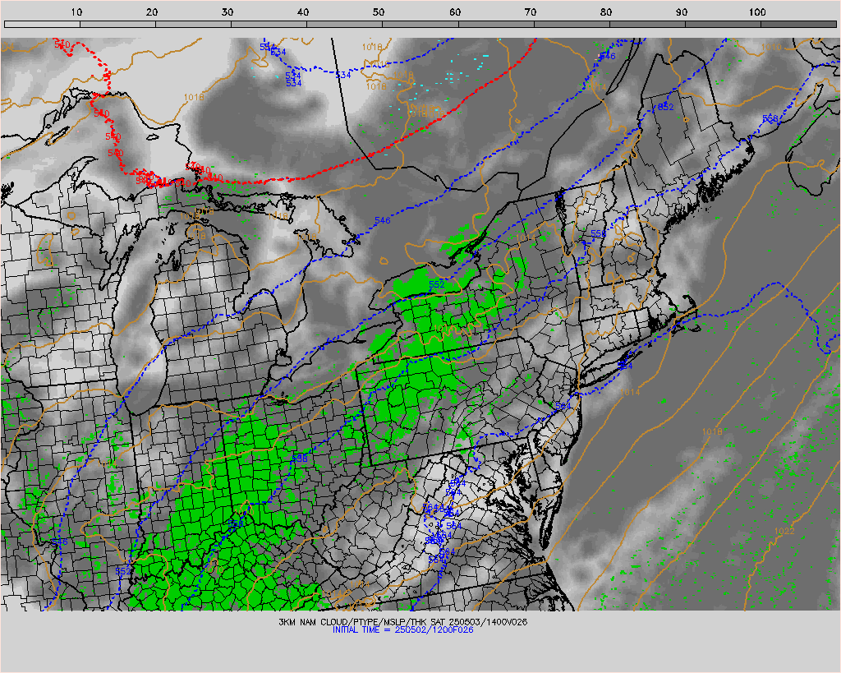
Task: Click the '10' label above the cloud scale
Action: [x=76, y=12]
